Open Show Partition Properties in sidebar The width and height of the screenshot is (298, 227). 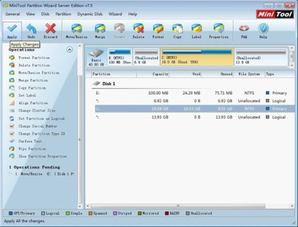[42, 156]
